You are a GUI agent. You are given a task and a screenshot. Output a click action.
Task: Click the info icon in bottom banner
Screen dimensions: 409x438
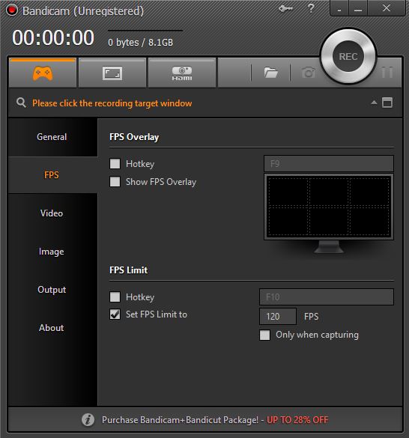click(88, 419)
